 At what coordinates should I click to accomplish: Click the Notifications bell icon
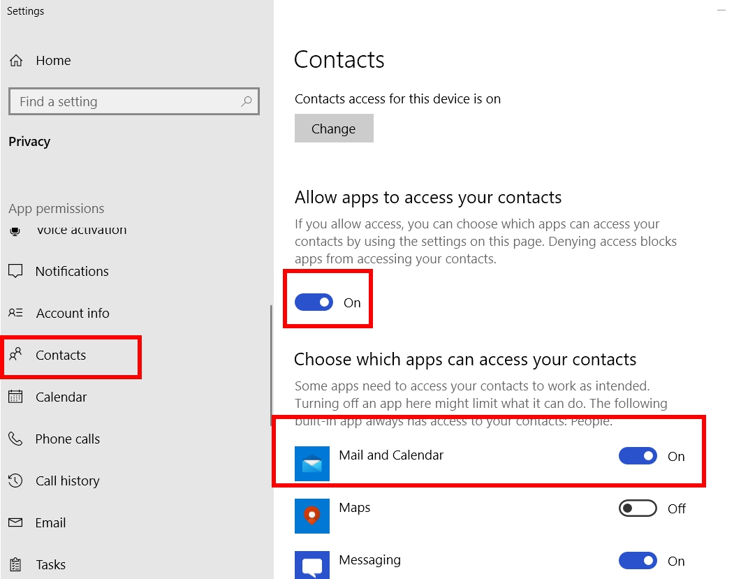pos(15,271)
